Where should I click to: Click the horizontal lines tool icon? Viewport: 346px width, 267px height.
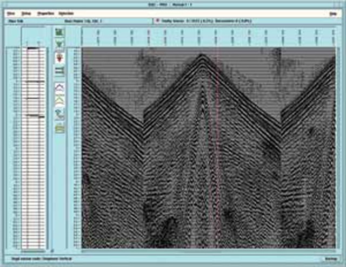[x=59, y=71]
